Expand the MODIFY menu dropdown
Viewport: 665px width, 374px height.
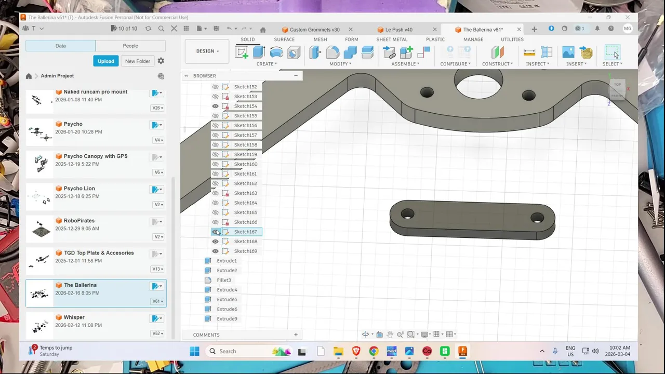(x=340, y=64)
